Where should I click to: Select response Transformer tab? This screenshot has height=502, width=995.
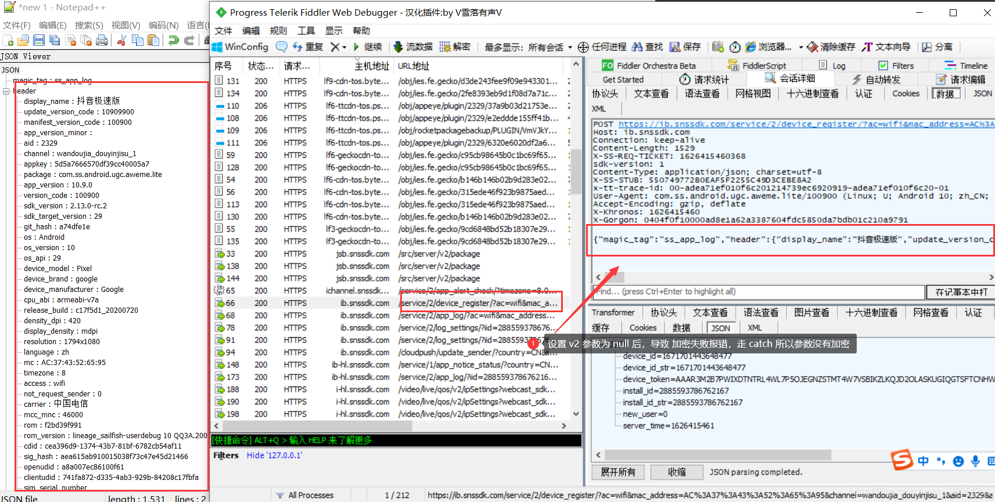[x=613, y=312]
